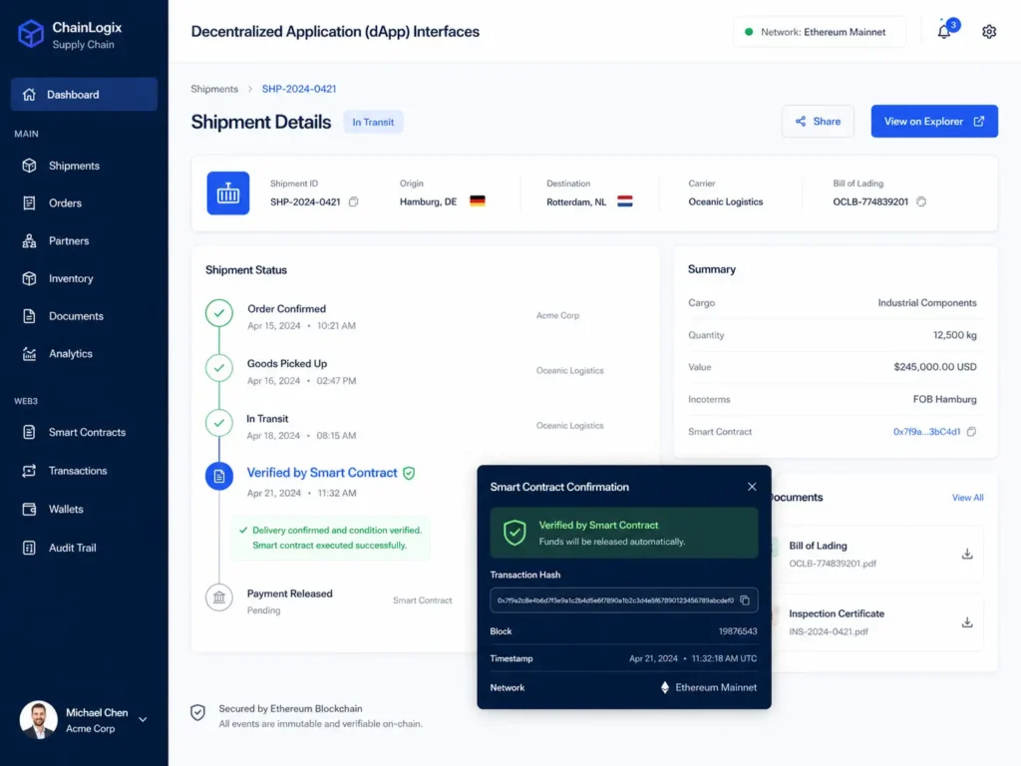This screenshot has height=766, width=1021.
Task: Click the Audit Trail icon
Action: tap(29, 548)
